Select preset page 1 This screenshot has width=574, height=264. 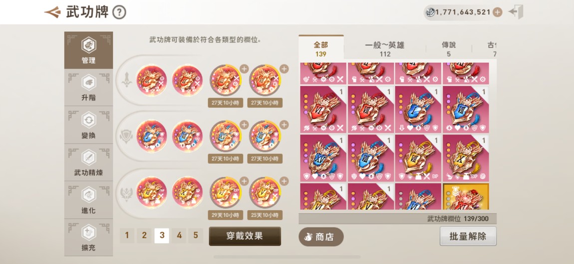[127, 236]
